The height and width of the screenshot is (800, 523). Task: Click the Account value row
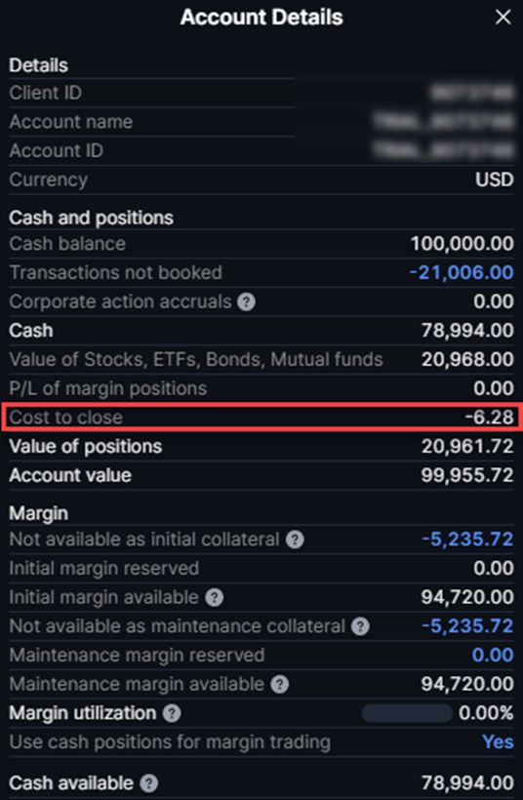[x=261, y=475]
